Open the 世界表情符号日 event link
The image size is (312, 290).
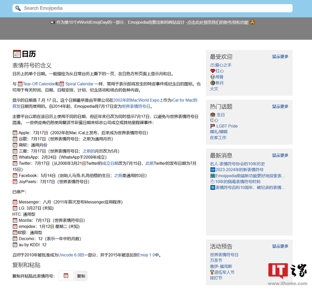(x=224, y=255)
